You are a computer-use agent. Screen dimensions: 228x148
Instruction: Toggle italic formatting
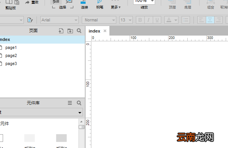coord(149,20)
